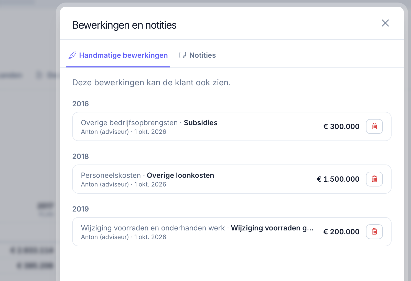Select the Personeelskosten Overige loonkosten entry
411x281 pixels.
pos(232,179)
